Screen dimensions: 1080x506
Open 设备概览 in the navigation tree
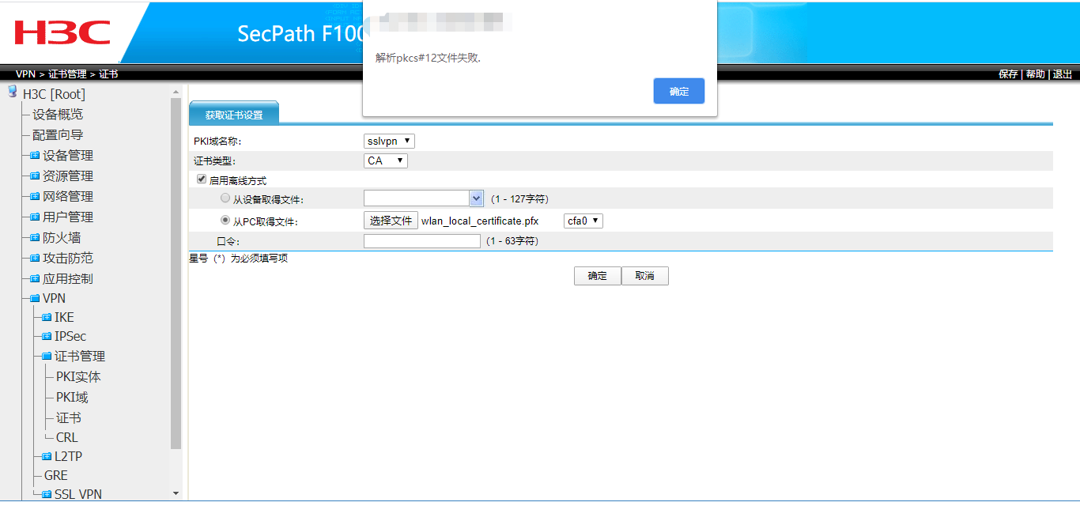click(x=58, y=115)
